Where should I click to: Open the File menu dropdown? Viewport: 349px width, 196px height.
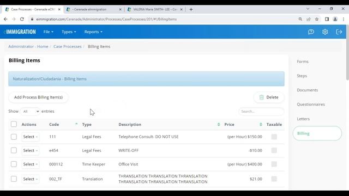49,32
